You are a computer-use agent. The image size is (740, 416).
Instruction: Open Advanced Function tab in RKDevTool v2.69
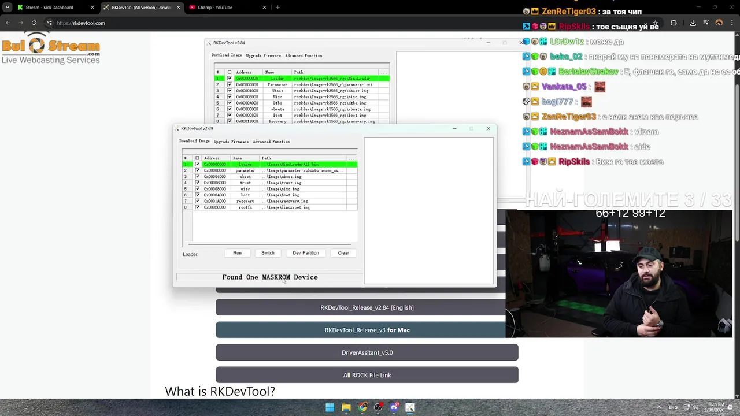pyautogui.click(x=271, y=142)
